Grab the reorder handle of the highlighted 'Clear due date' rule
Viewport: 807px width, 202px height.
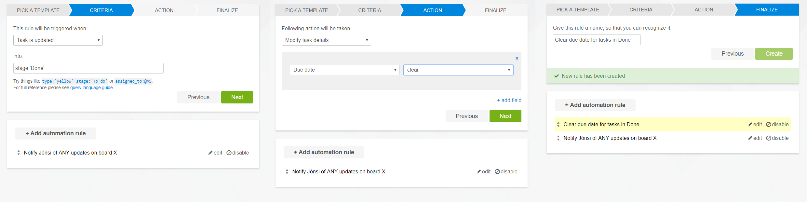[558, 125]
